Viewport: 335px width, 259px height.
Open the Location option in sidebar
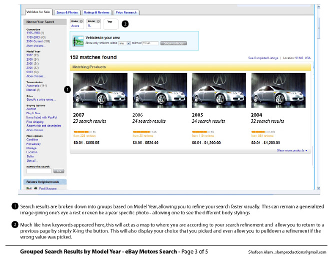coord(32,152)
